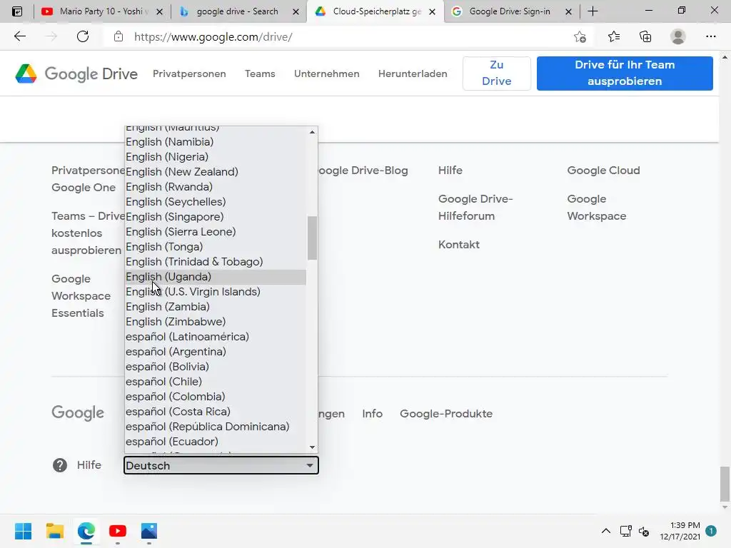Viewport: 731px width, 548px height.
Task: Choose español (República Dominicana)
Action: [216, 427]
